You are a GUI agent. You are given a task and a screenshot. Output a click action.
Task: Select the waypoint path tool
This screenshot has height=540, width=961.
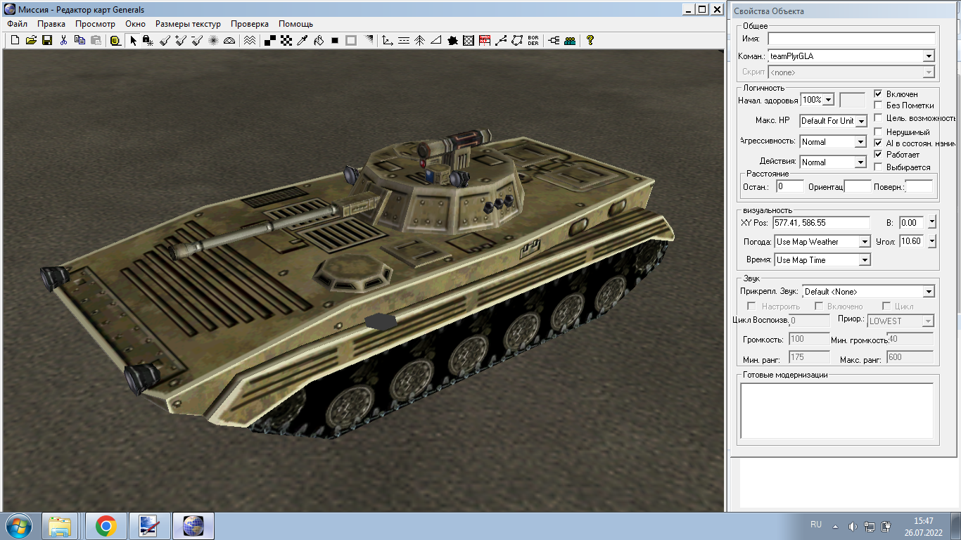(x=501, y=40)
